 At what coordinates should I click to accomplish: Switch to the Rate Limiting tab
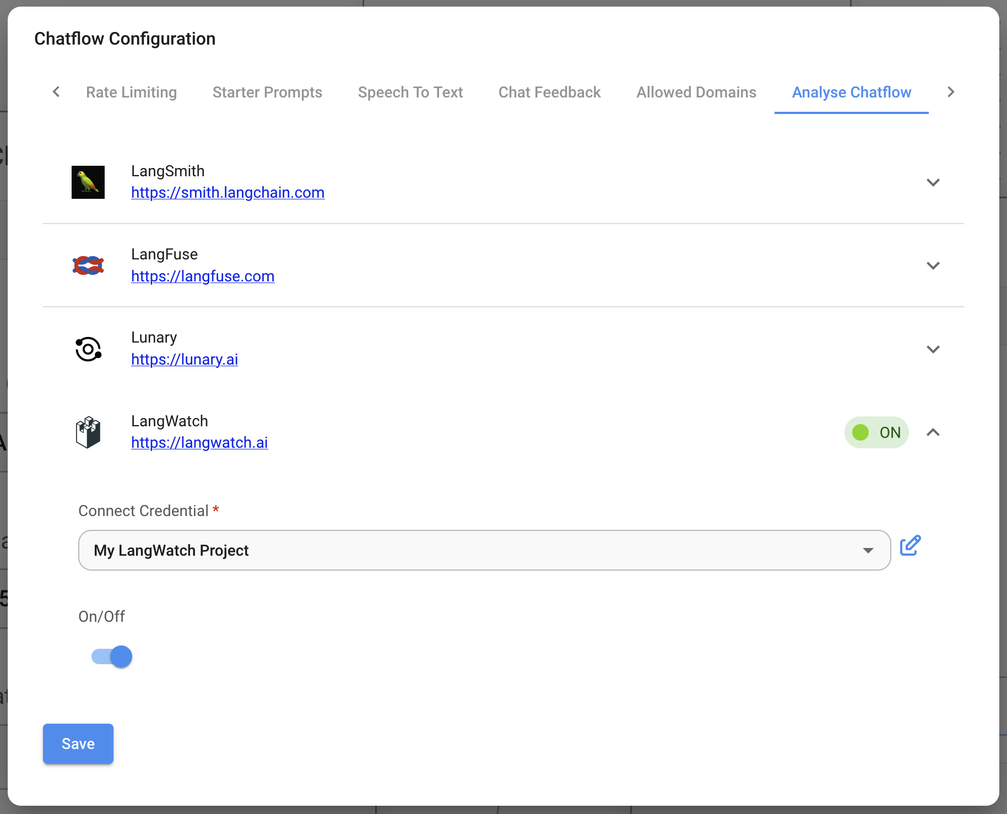pos(132,92)
